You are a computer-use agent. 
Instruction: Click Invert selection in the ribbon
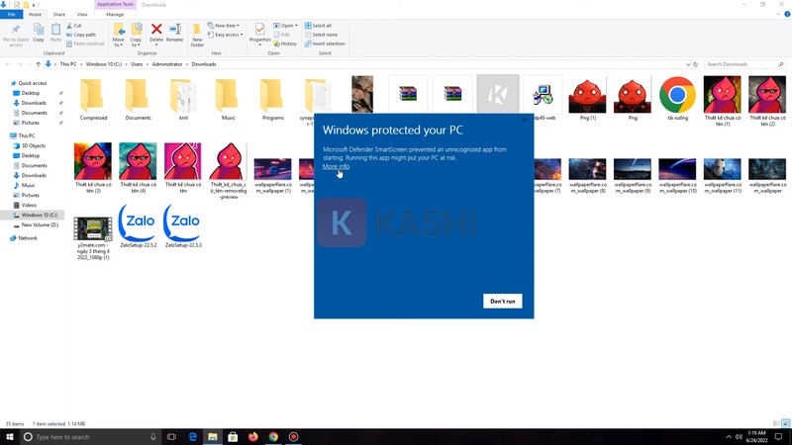click(x=325, y=44)
